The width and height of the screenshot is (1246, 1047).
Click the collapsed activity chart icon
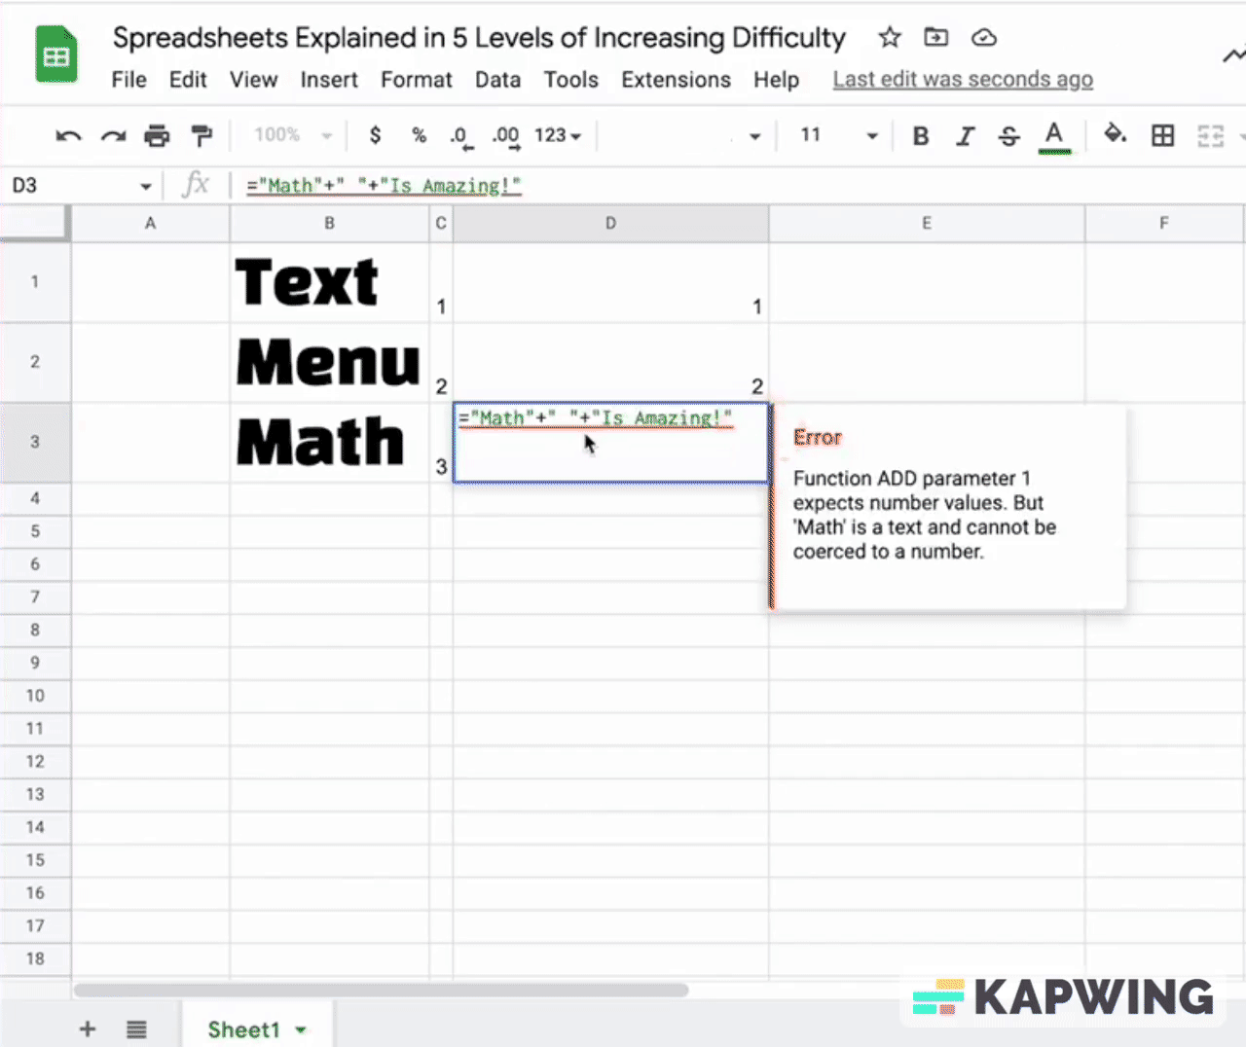point(1234,54)
